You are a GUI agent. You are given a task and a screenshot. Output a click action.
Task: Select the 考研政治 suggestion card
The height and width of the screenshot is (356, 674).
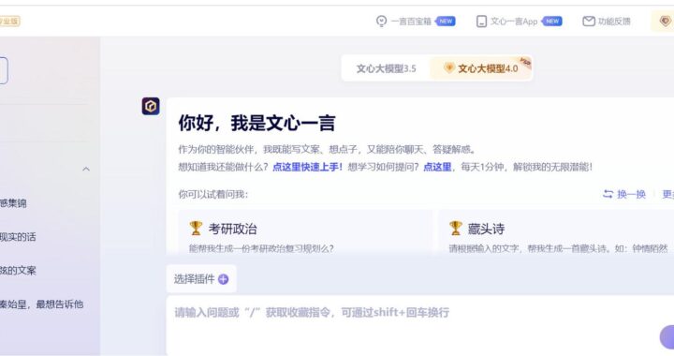305,232
